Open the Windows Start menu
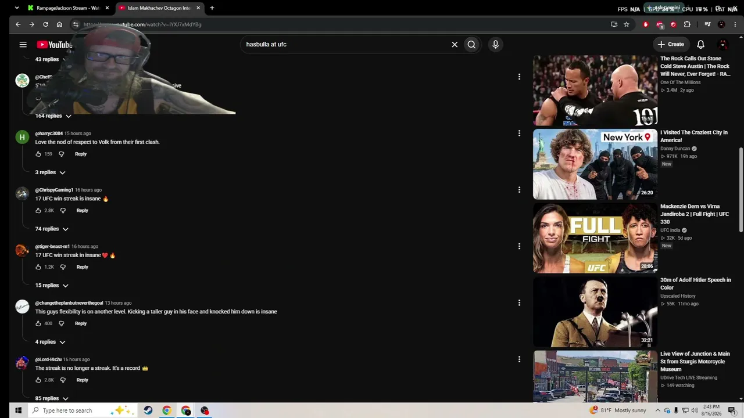 tap(18, 410)
